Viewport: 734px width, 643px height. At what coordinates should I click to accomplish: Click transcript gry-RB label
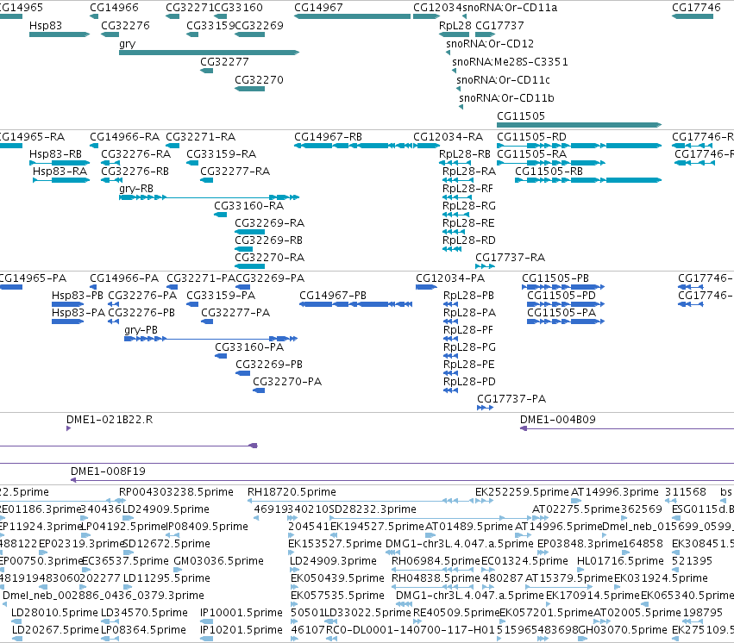click(136, 189)
